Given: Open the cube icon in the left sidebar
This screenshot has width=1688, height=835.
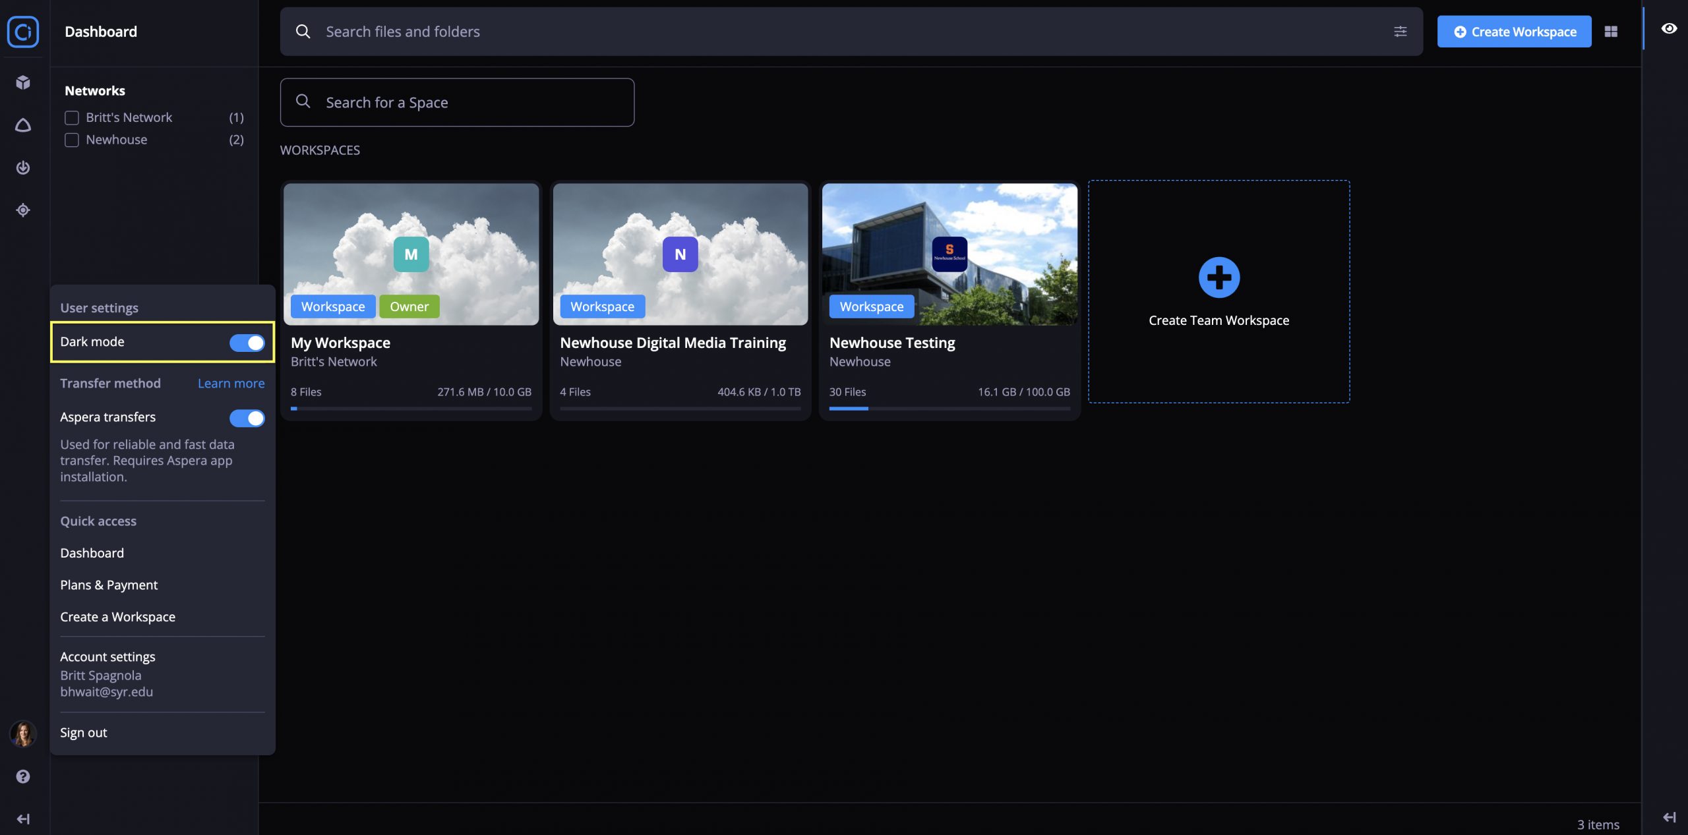Looking at the screenshot, I should pyautogui.click(x=23, y=82).
